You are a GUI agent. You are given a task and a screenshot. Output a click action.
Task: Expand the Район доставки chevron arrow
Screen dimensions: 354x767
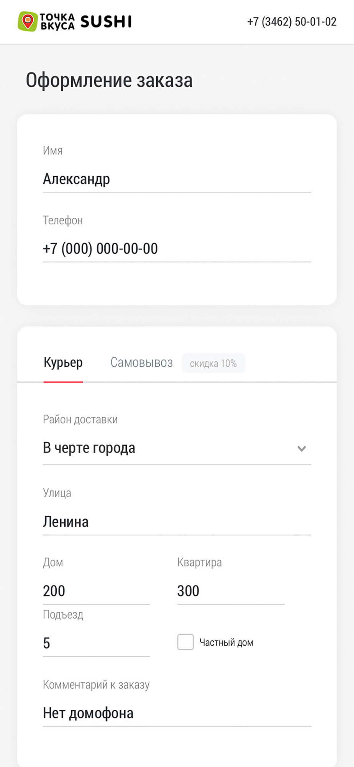click(x=302, y=448)
